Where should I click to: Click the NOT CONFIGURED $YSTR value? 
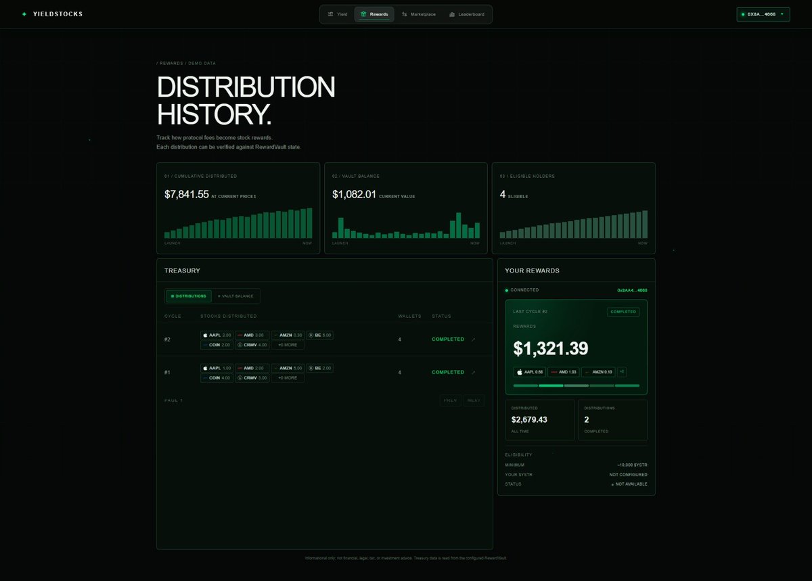629,475
